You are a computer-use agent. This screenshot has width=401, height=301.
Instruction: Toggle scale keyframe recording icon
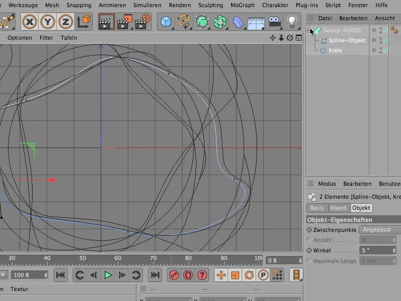[235, 275]
